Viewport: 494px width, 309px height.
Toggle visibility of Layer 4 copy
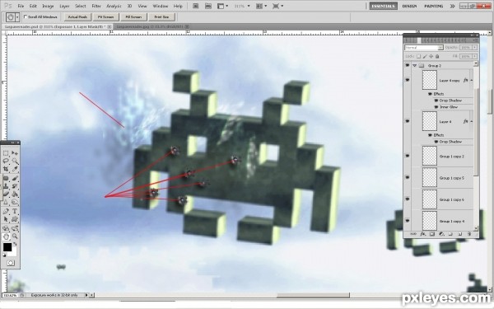coord(408,80)
